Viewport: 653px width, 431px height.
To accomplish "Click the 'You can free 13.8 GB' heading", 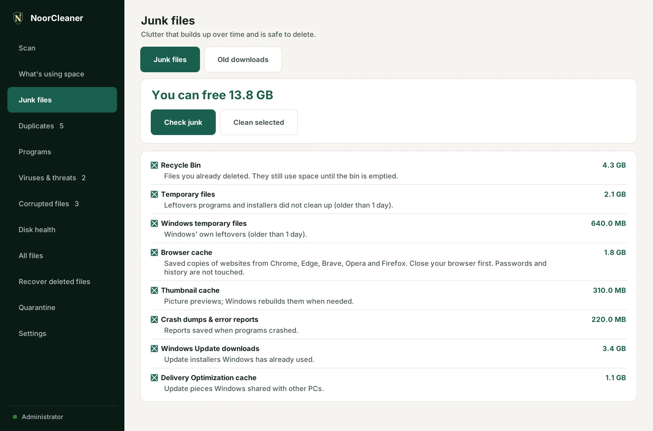I will tap(212, 95).
